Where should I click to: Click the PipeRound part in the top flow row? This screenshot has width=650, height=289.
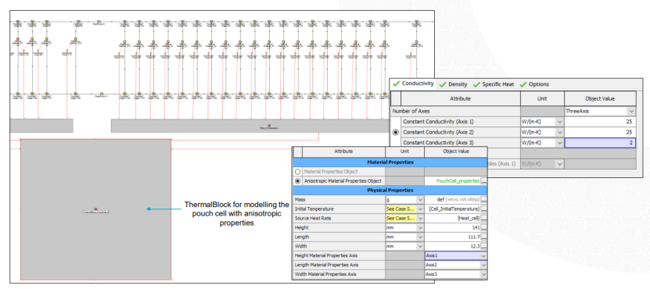(x=99, y=21)
